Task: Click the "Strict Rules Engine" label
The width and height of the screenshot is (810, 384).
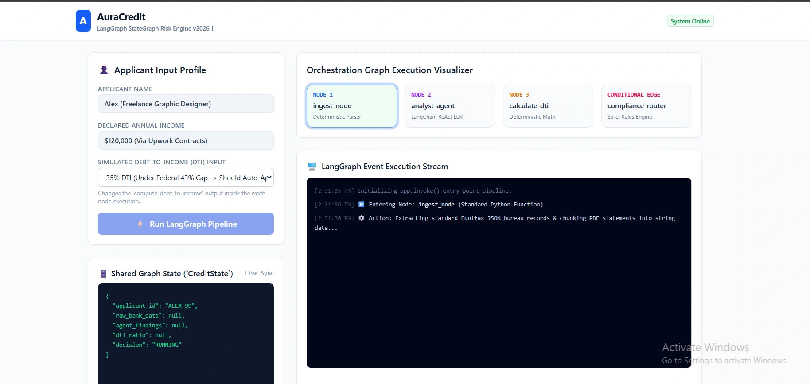Action: click(x=630, y=117)
